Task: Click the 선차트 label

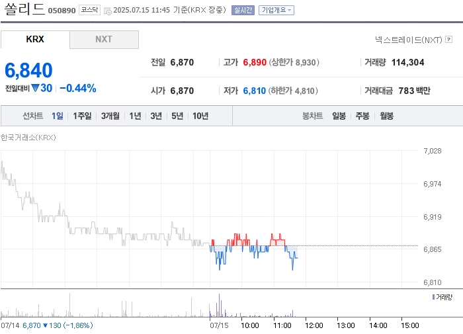Action: (x=33, y=116)
